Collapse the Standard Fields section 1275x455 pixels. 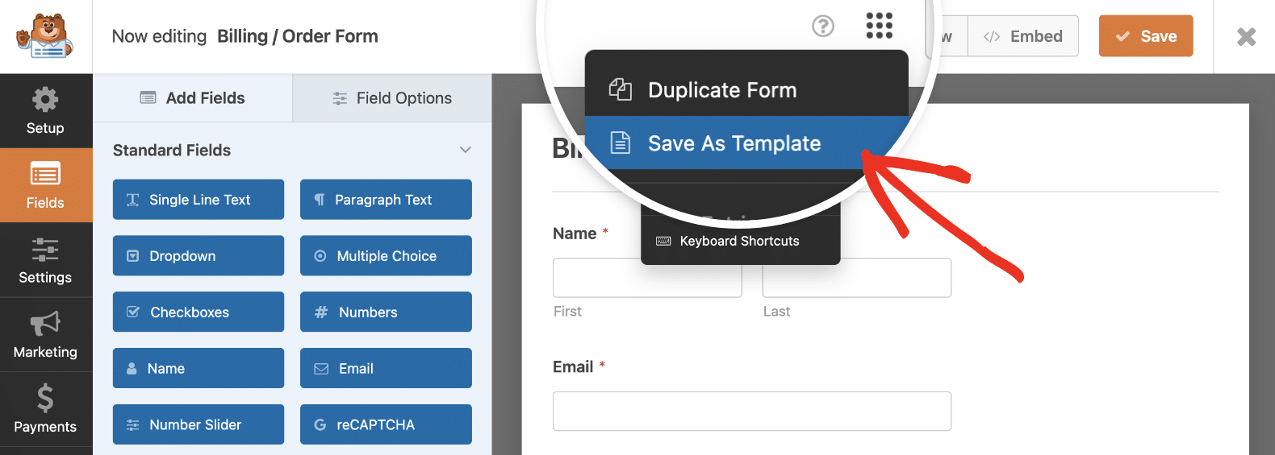(x=465, y=150)
